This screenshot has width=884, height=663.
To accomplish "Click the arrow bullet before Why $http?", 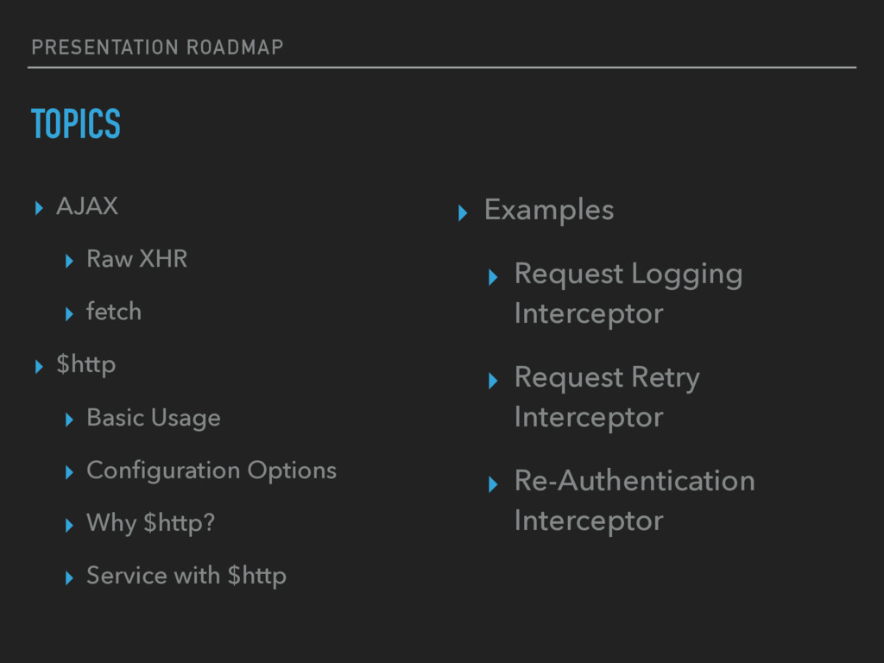I will point(69,526).
